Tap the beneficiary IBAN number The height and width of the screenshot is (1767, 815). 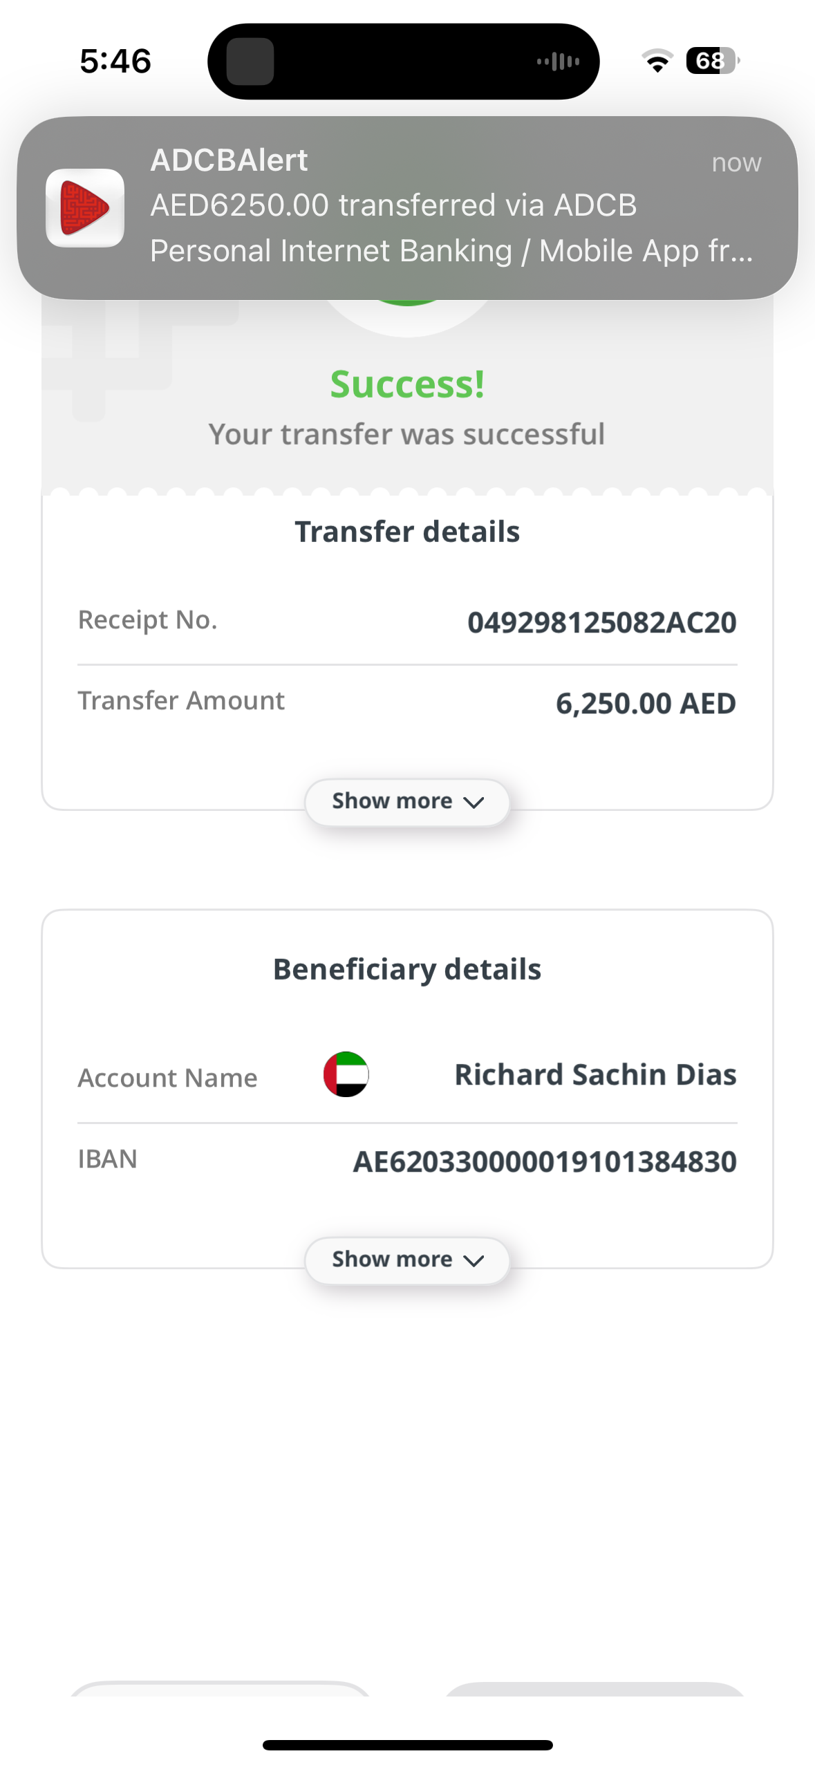(545, 1161)
